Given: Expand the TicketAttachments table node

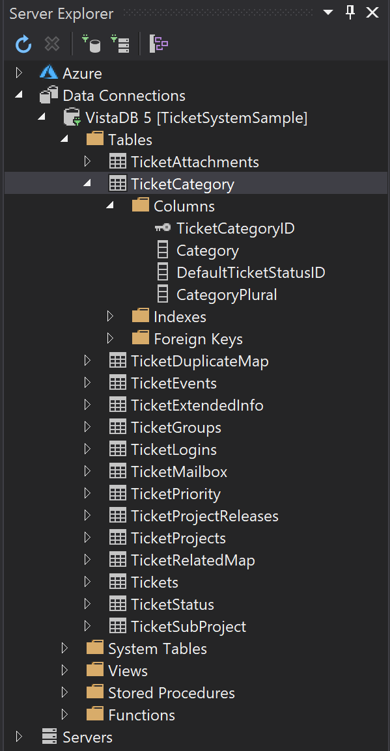Looking at the screenshot, I should point(87,161).
